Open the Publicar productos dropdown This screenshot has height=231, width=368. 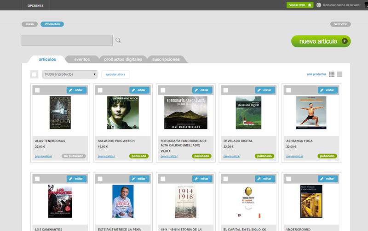(70, 74)
